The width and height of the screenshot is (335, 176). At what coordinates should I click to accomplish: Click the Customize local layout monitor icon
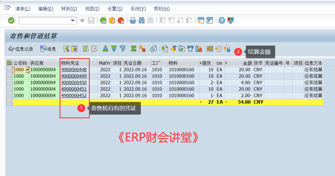(x=230, y=21)
